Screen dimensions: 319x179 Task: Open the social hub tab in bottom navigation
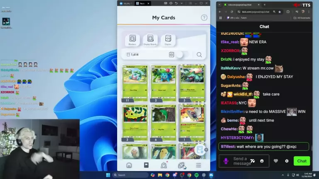(x=164, y=165)
